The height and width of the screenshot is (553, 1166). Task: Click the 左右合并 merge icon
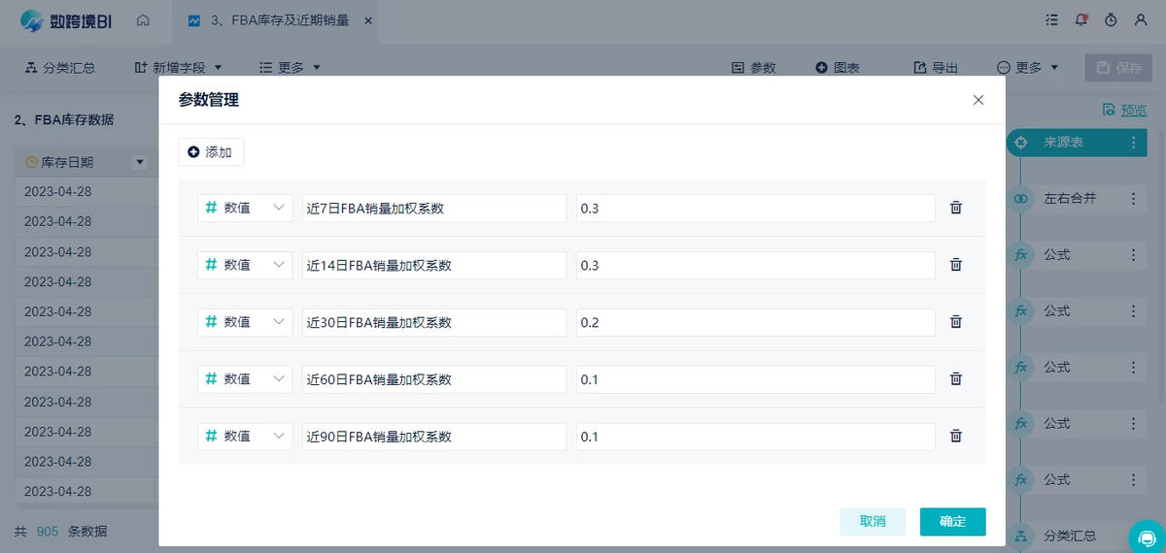point(1021,199)
